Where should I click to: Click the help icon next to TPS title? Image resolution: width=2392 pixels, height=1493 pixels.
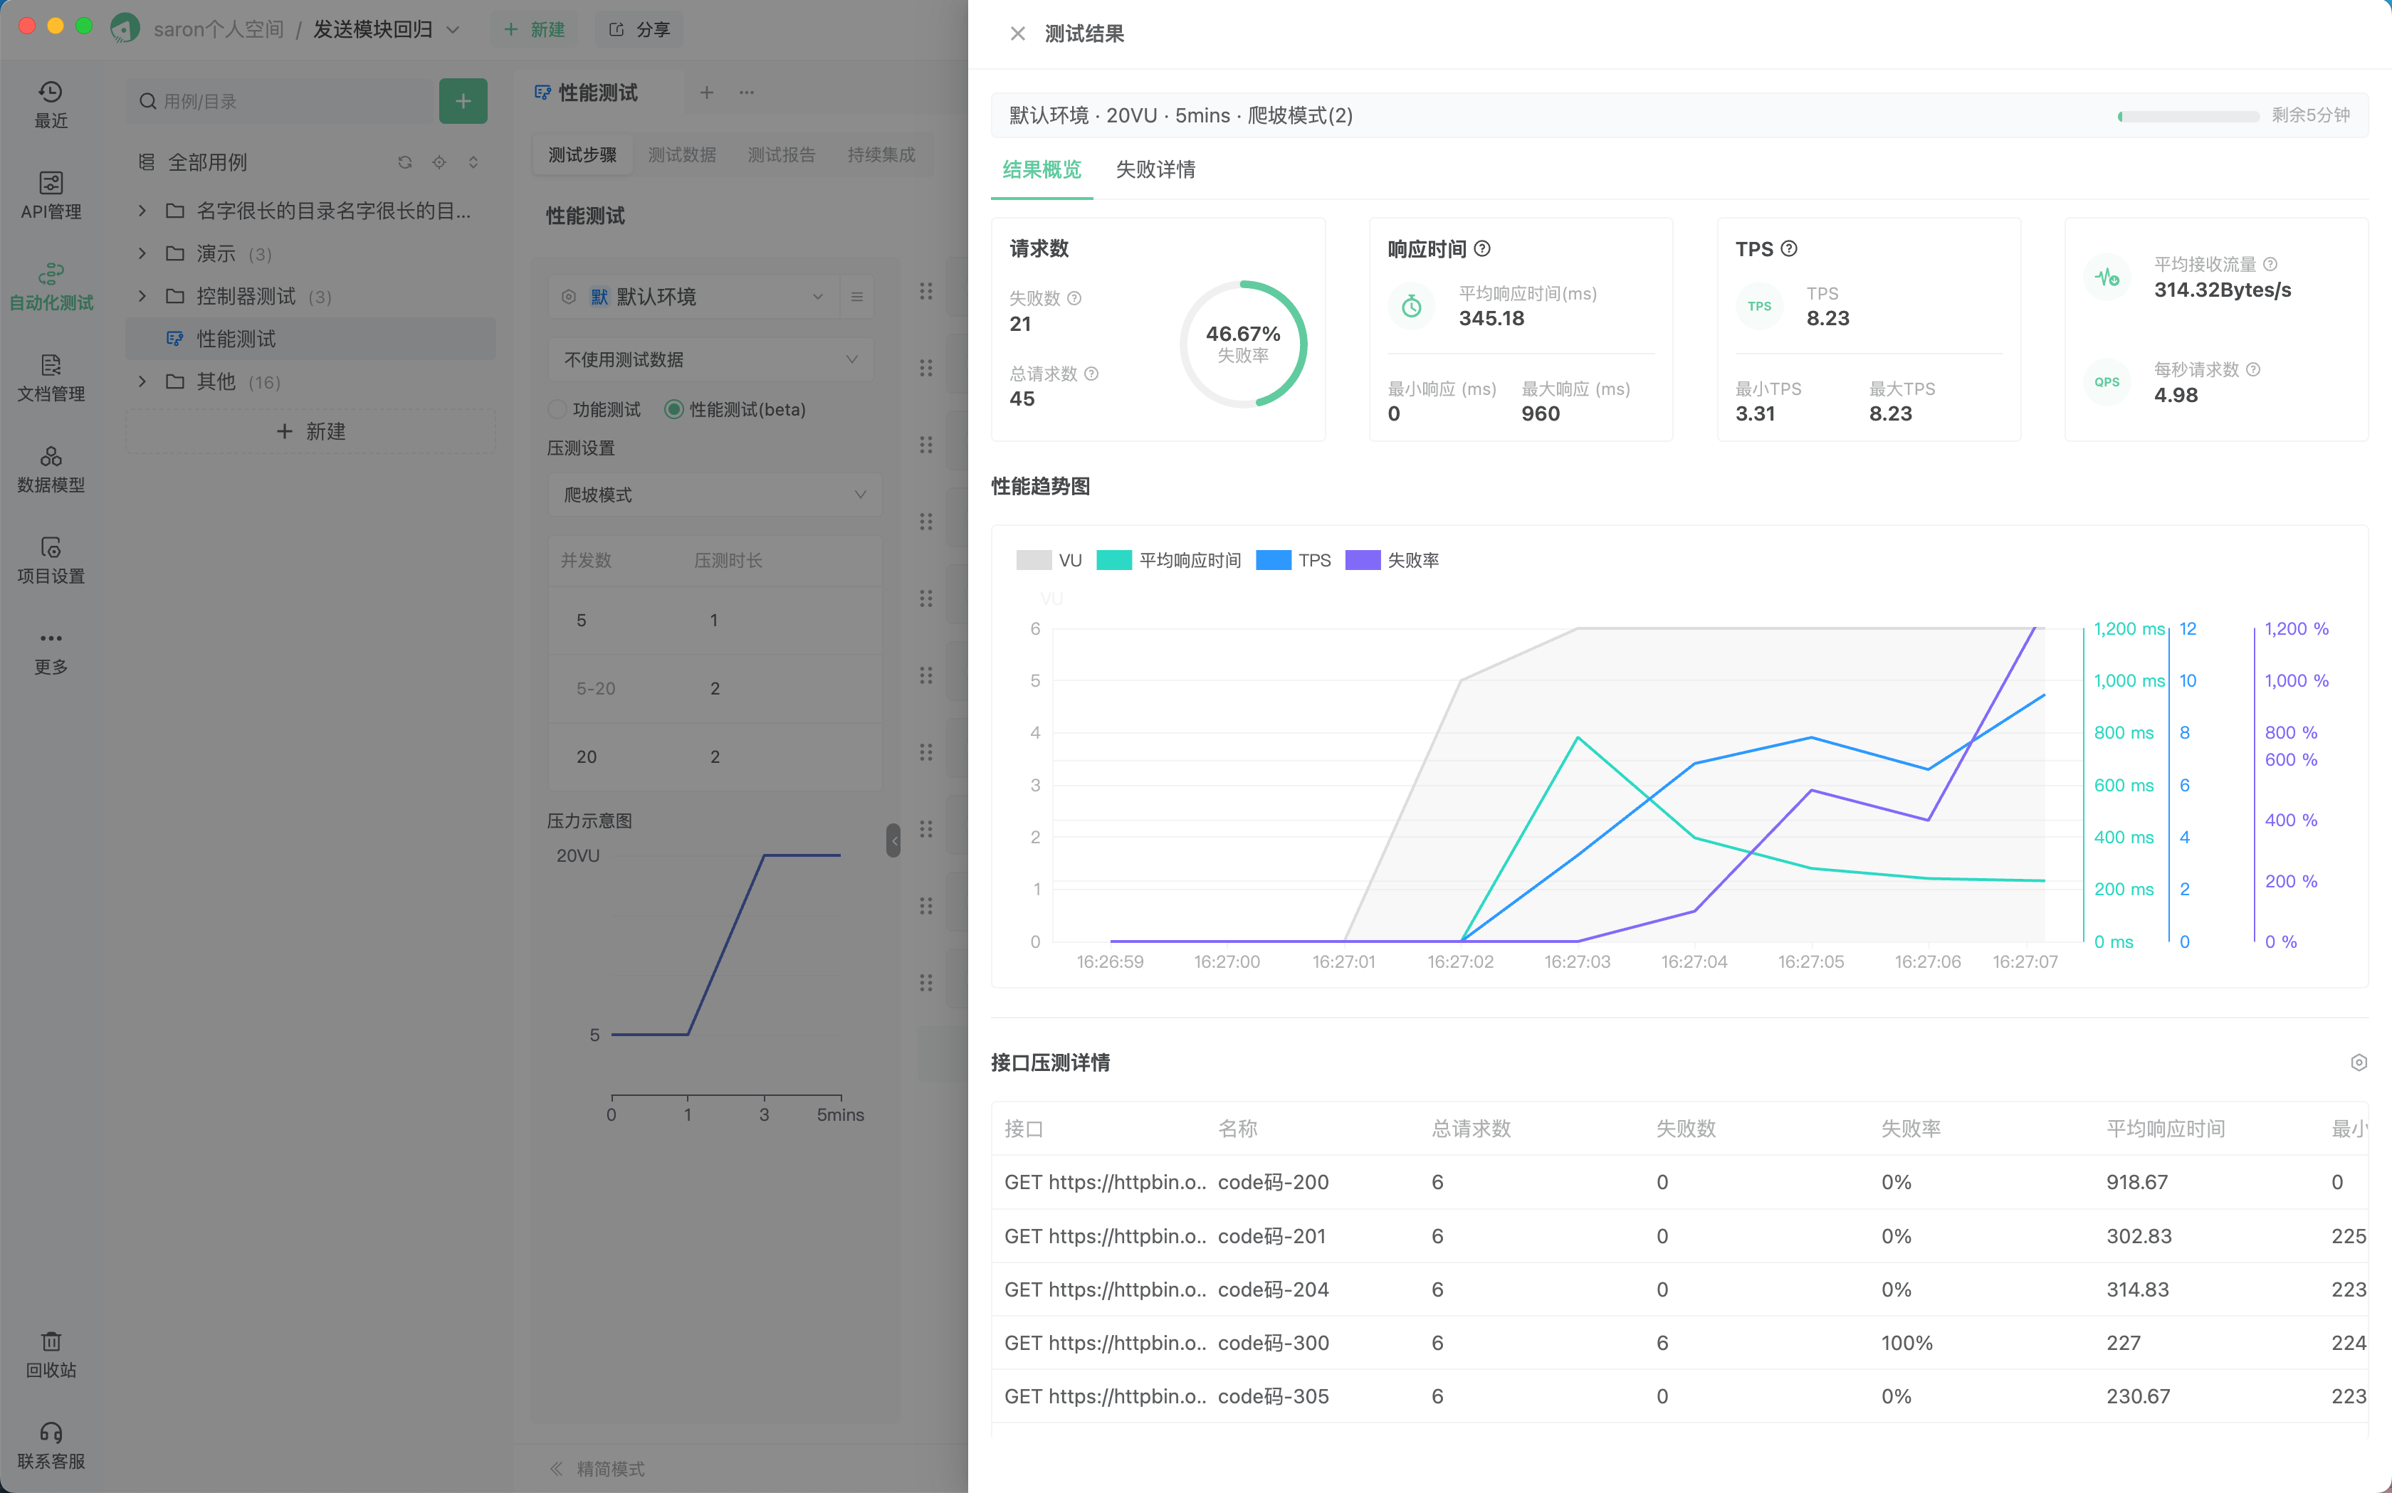(1788, 249)
